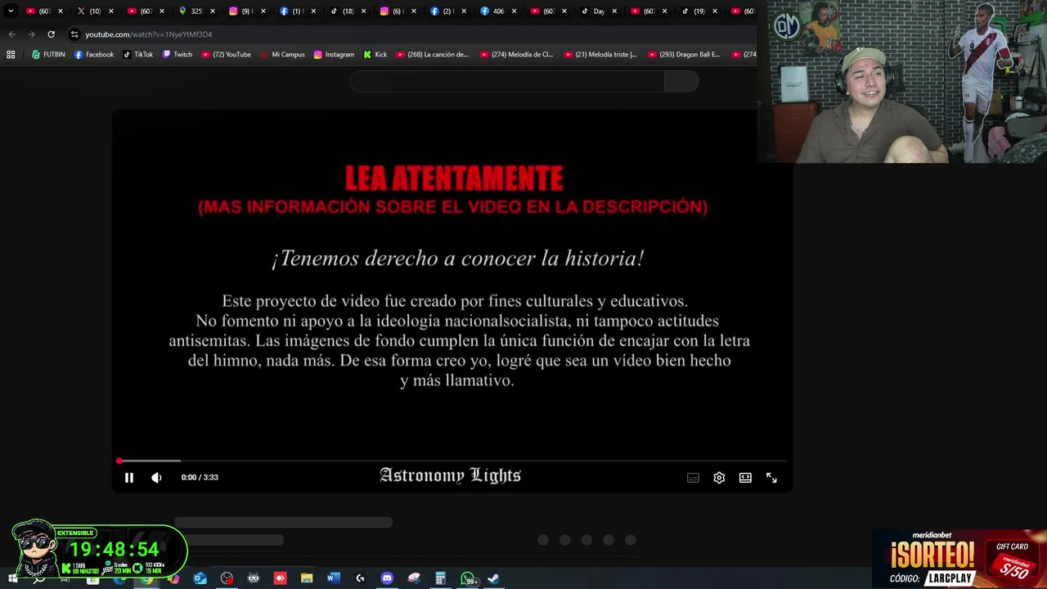Click the 0:00 / 3:33 time display
Image resolution: width=1047 pixels, height=589 pixels.
pyautogui.click(x=200, y=478)
